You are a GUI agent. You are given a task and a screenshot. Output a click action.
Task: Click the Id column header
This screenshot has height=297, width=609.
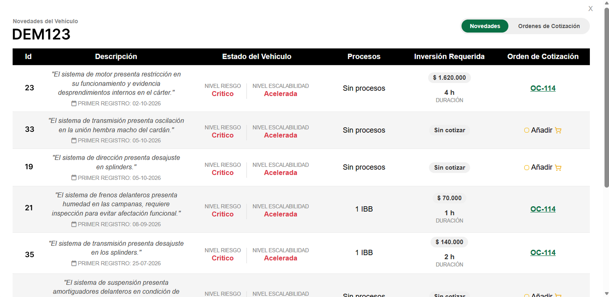click(x=29, y=57)
